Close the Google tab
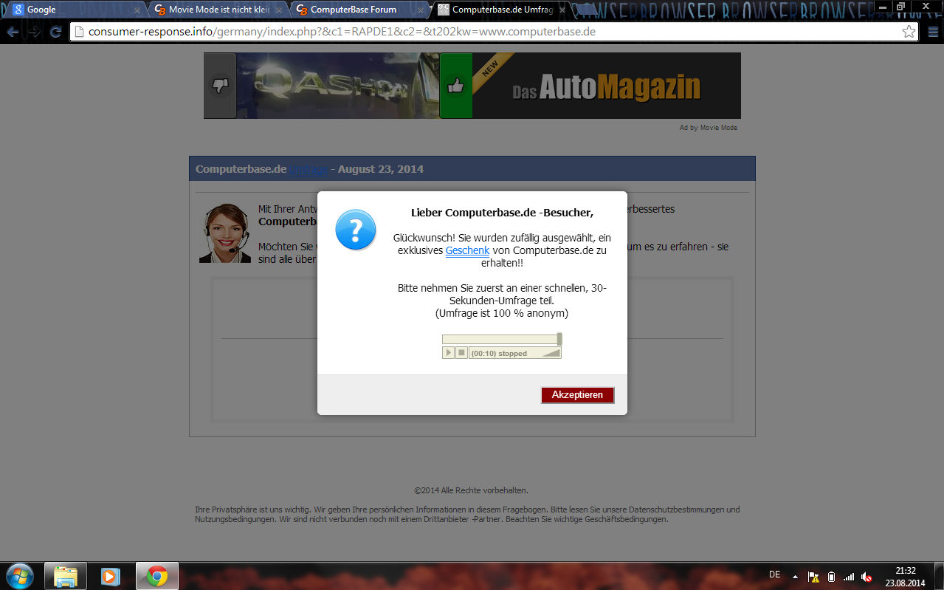Screen dimensions: 944x590 pyautogui.click(x=137, y=10)
